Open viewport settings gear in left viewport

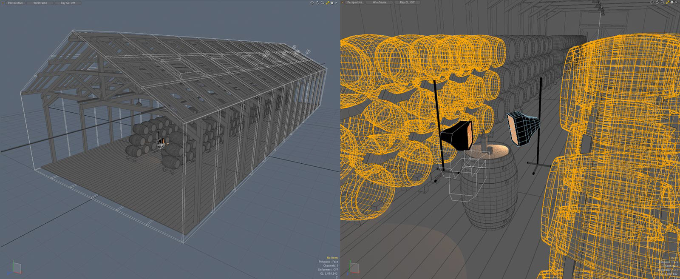pyautogui.click(x=332, y=3)
